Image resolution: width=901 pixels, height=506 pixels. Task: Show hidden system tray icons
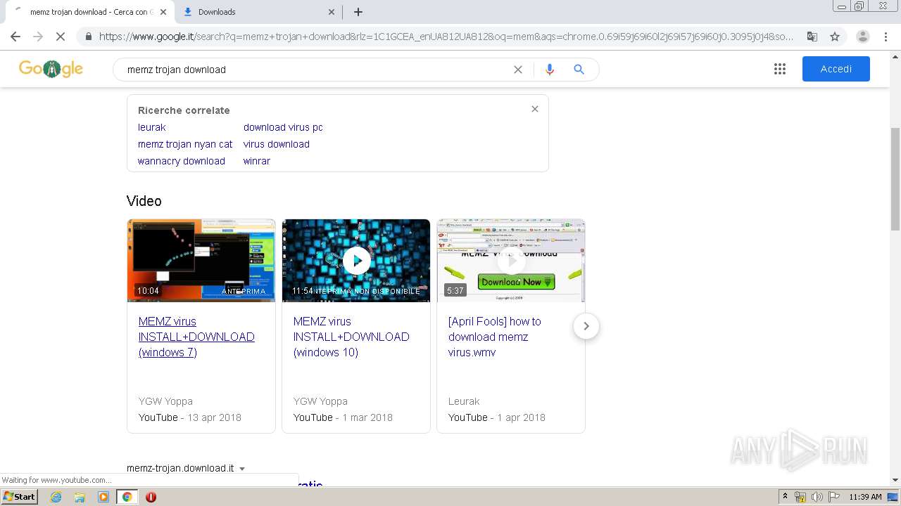click(785, 497)
